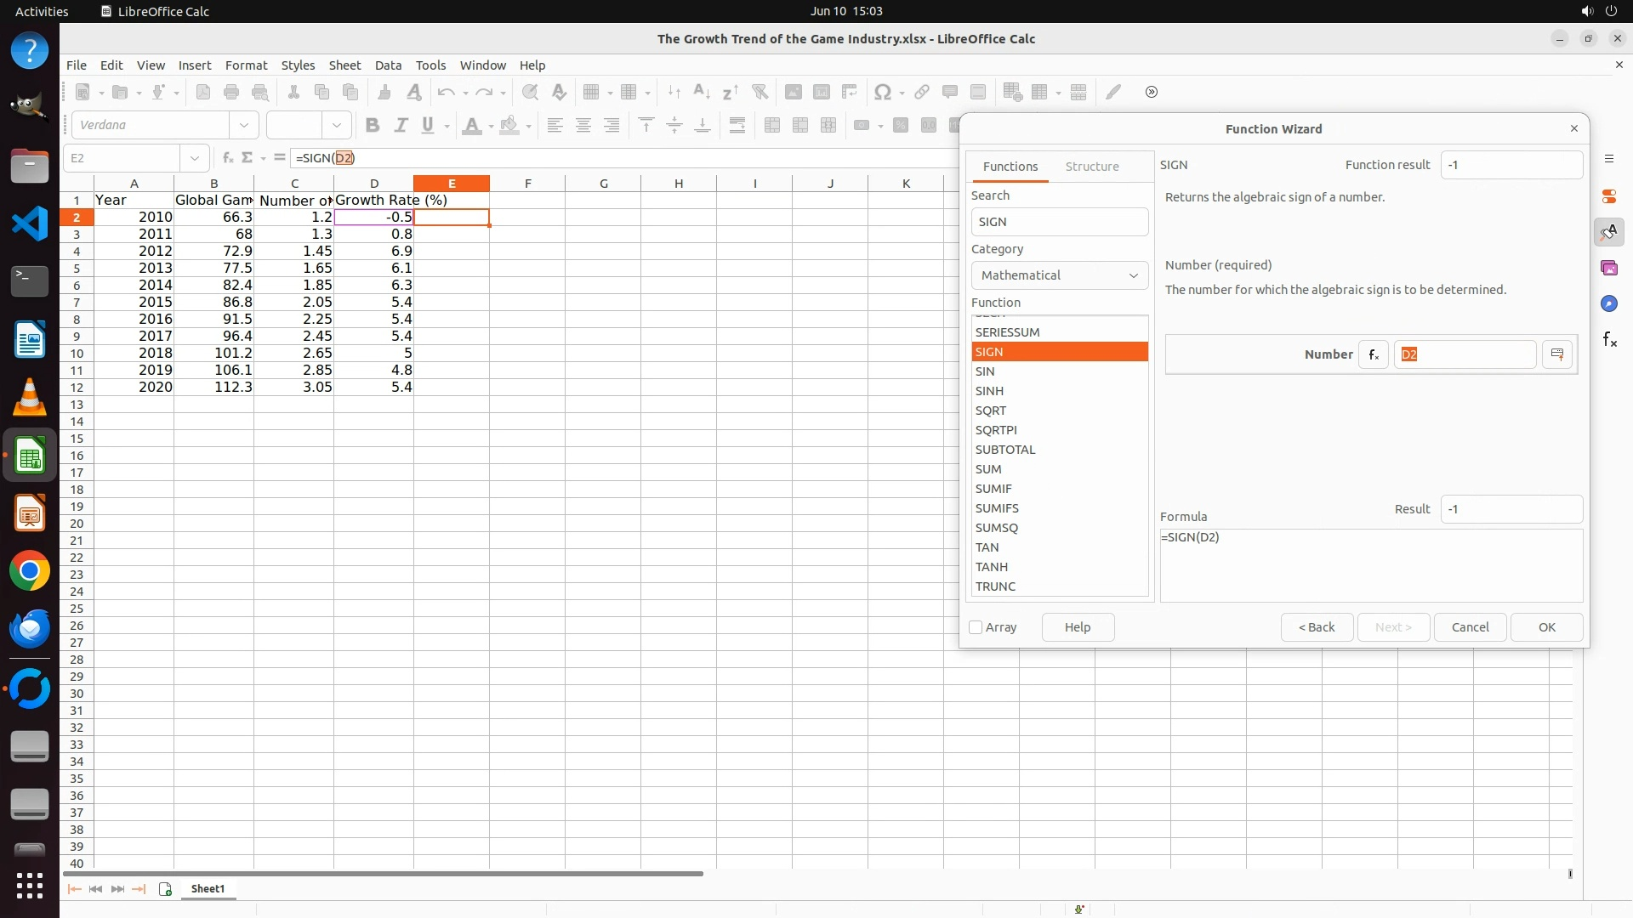
Task: Open Thunderbird from the Ubuntu dock
Action: click(30, 629)
